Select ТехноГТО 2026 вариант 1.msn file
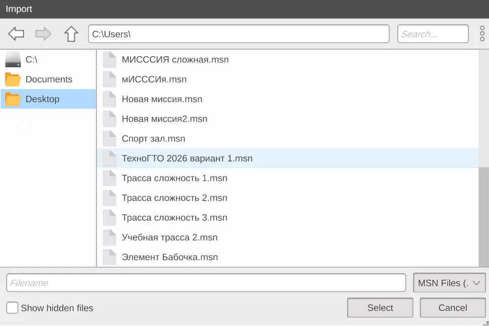The image size is (489, 326). click(187, 158)
